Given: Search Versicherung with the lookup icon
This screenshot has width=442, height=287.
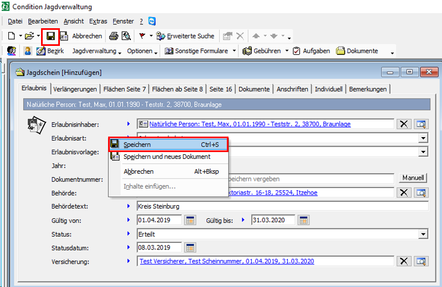Looking at the screenshot, I should (421, 262).
